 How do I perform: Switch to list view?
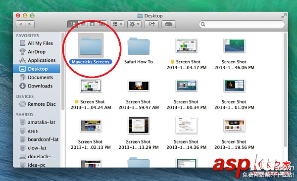click(83, 24)
